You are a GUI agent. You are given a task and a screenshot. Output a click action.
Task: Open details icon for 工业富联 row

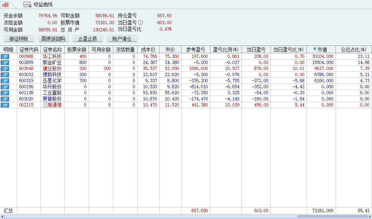(5, 93)
